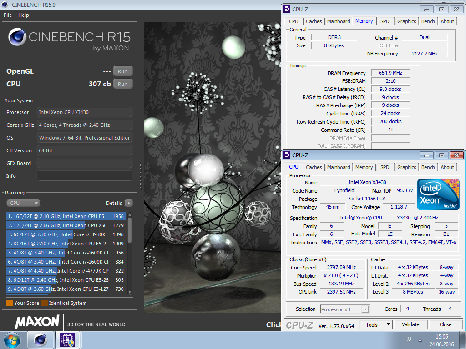
Task: Select ranking row 8C/16T @ 2.10 GHz
Action: point(66,244)
